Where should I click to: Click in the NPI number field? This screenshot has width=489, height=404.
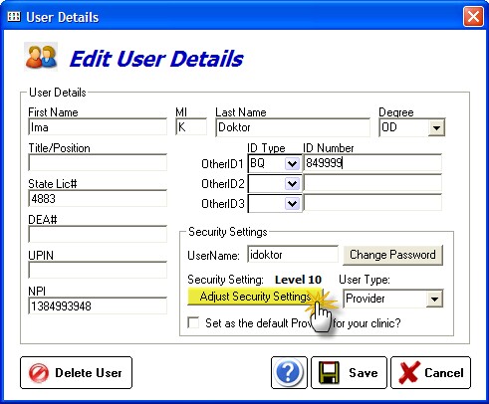coord(98,305)
